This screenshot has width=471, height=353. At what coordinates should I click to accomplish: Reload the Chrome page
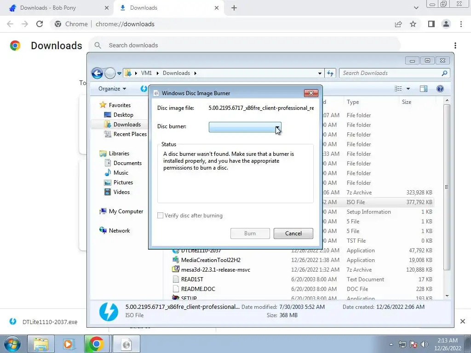[40, 24]
